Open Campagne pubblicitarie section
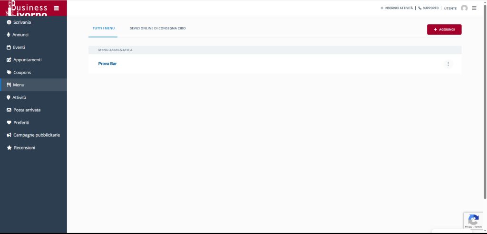The height and width of the screenshot is (234, 487). (x=36, y=135)
